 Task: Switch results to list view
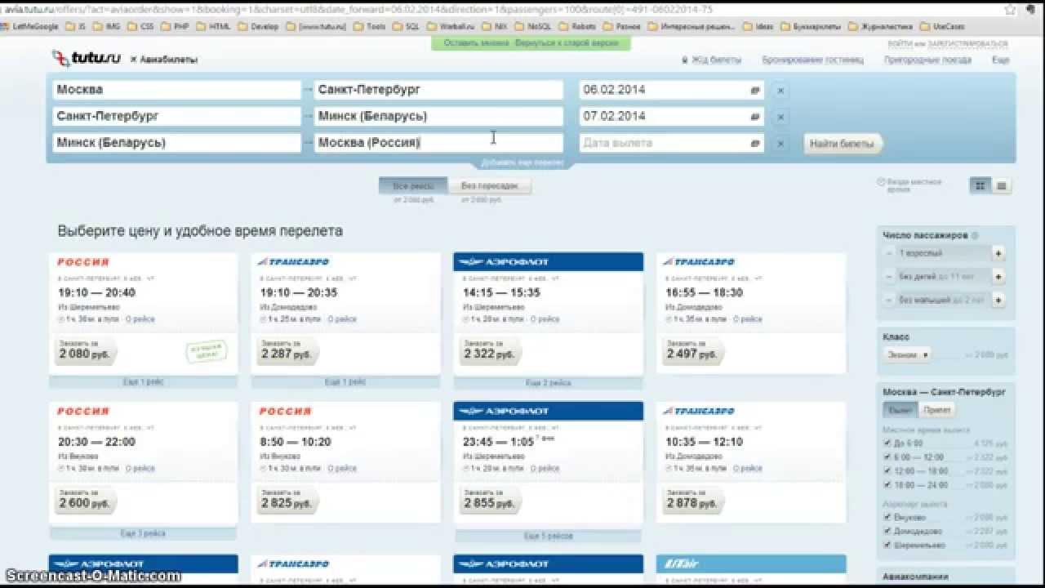(1002, 186)
